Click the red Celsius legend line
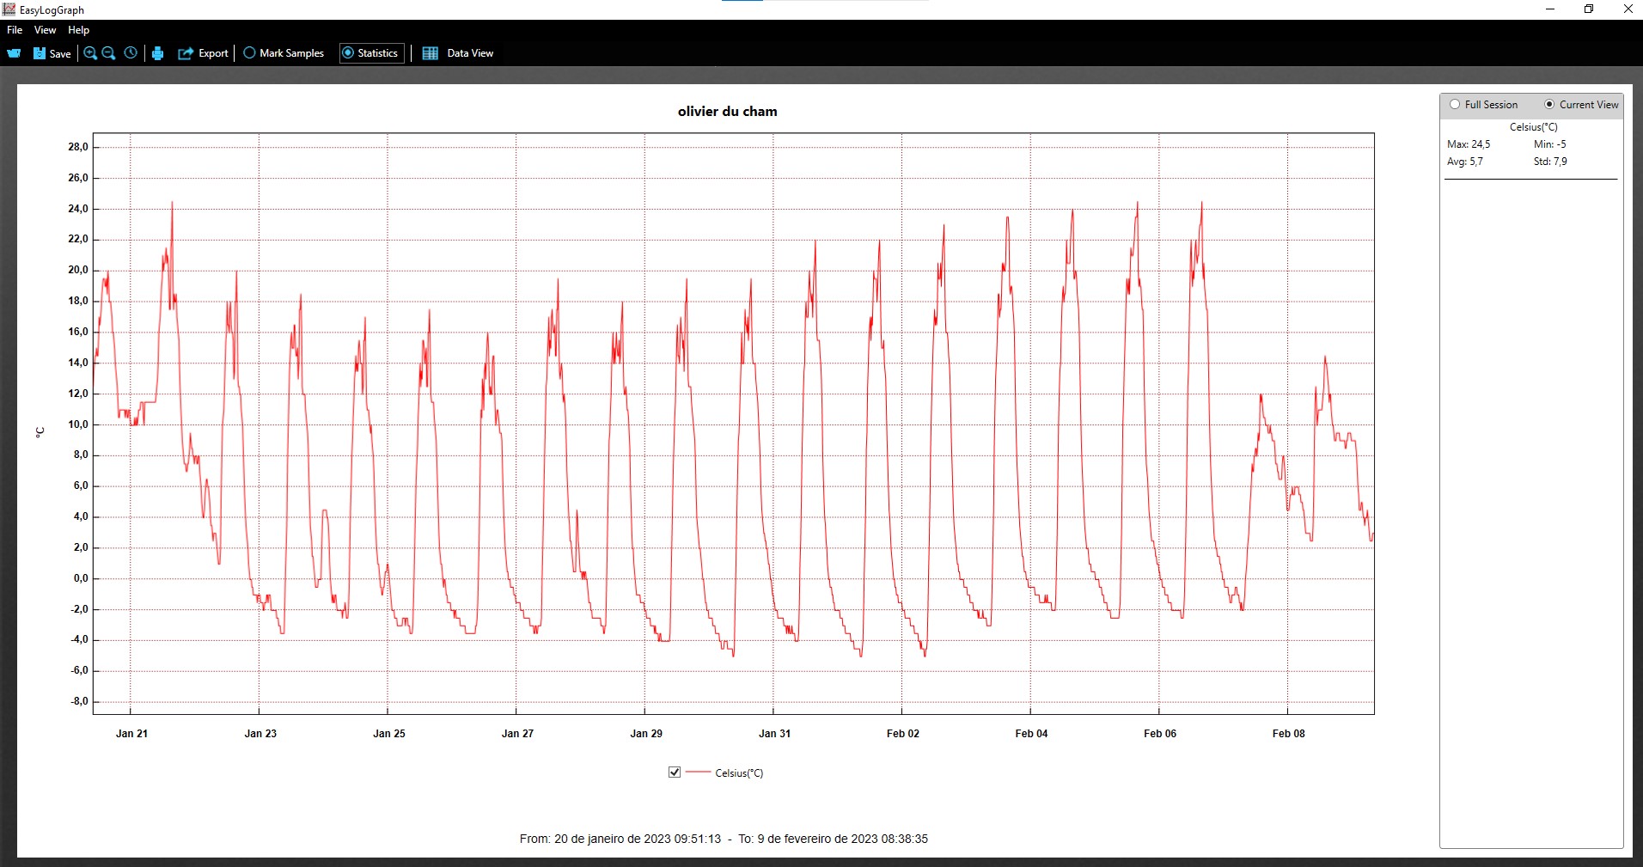The height and width of the screenshot is (867, 1643). 699,772
